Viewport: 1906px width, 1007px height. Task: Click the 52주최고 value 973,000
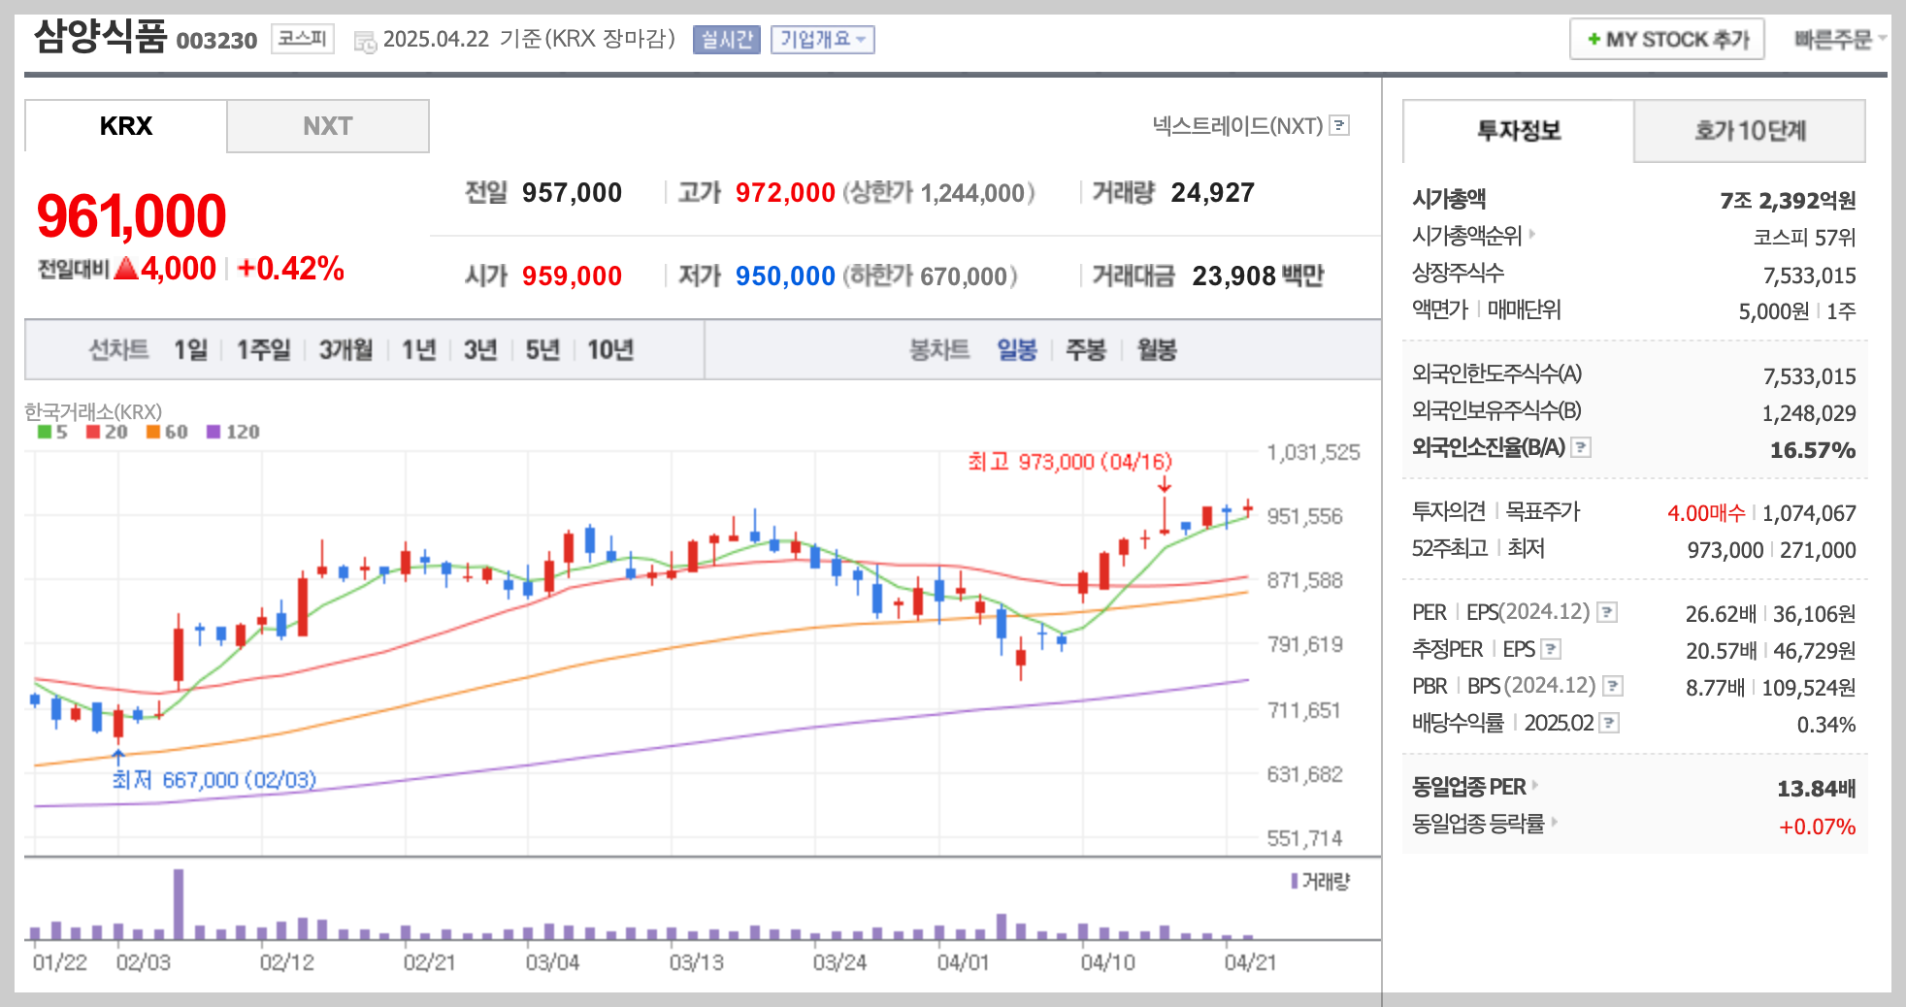(1725, 550)
